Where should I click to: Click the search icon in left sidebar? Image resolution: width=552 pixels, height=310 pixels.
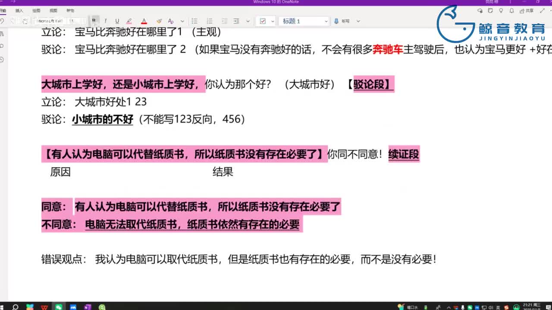(x=2, y=46)
